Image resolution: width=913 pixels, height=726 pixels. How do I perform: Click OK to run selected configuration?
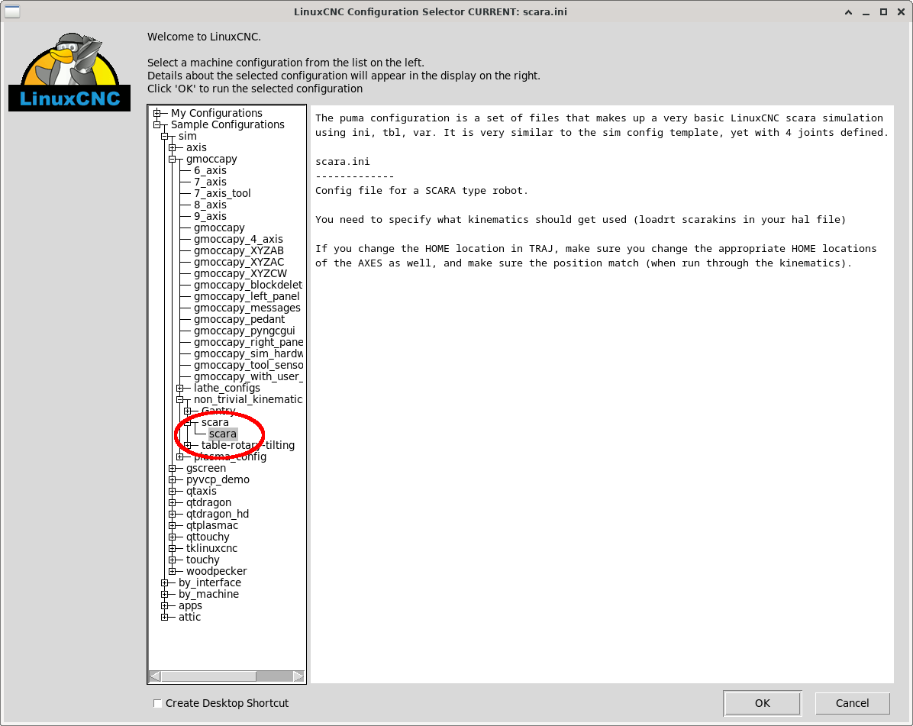(x=762, y=703)
